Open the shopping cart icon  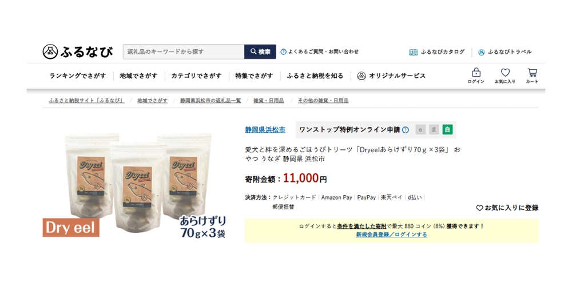point(532,72)
